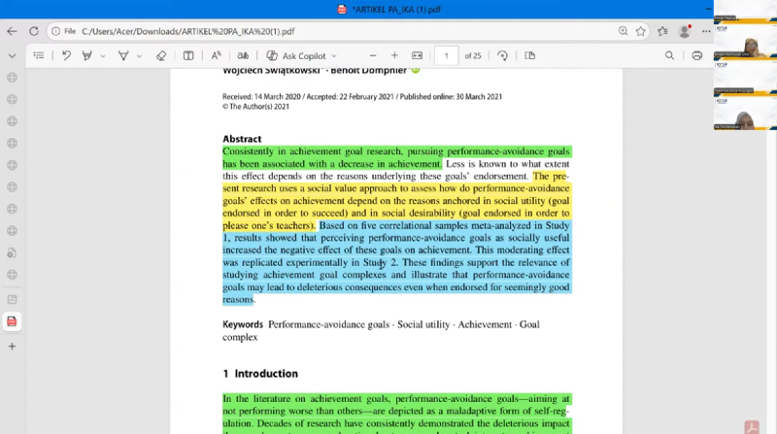The image size is (777, 434).
Task: Open a new tab with the plus button
Action: [x=12, y=347]
